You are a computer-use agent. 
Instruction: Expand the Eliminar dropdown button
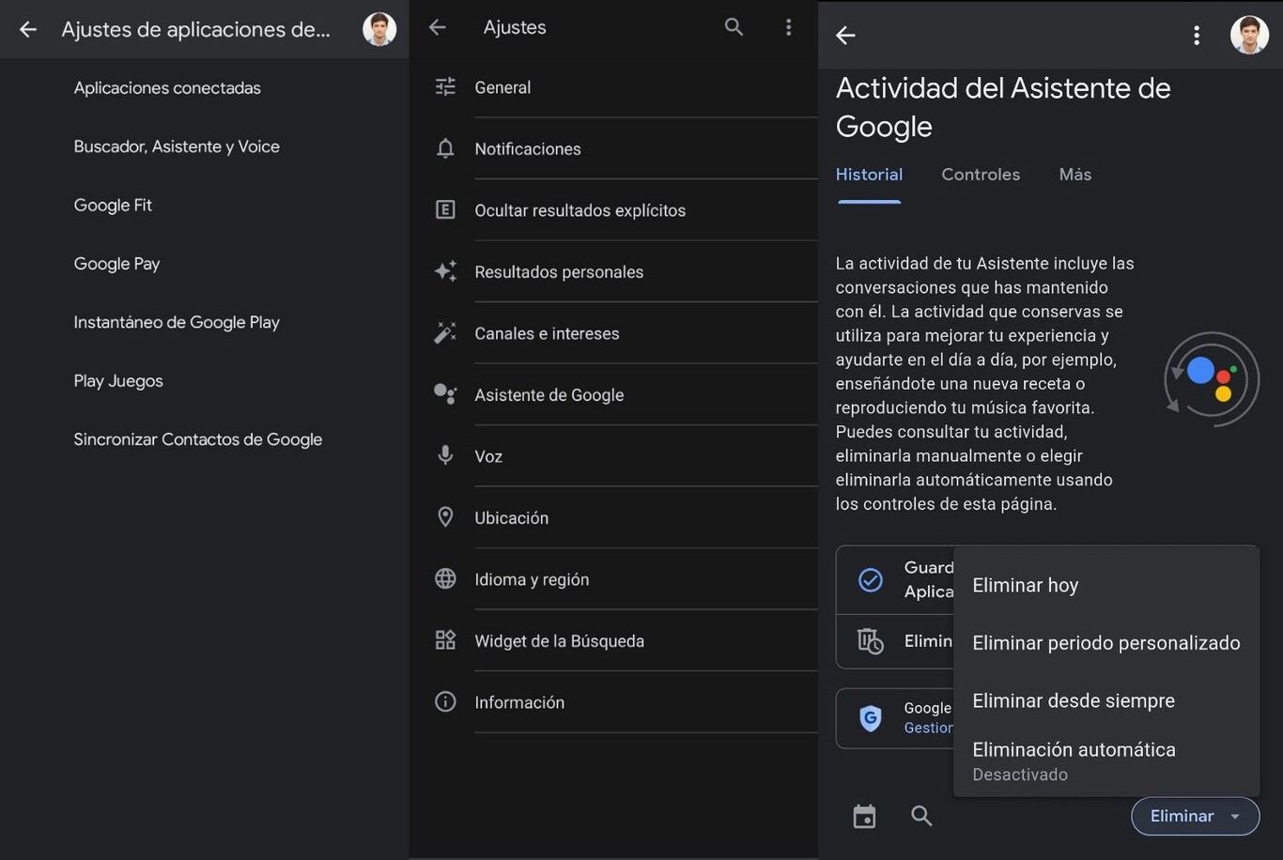(x=1195, y=816)
